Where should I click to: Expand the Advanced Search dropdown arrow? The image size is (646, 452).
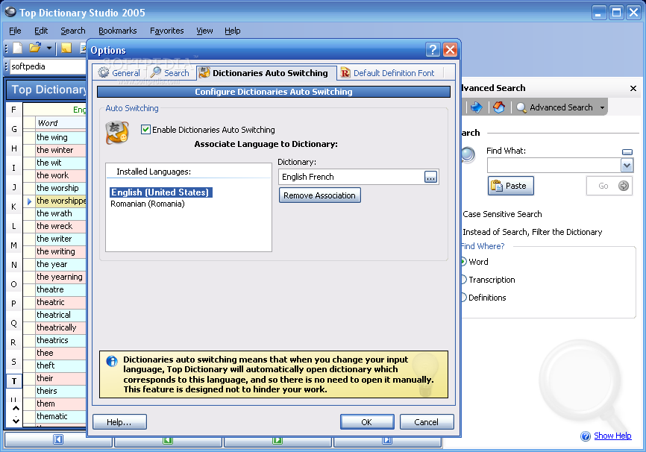coord(602,107)
